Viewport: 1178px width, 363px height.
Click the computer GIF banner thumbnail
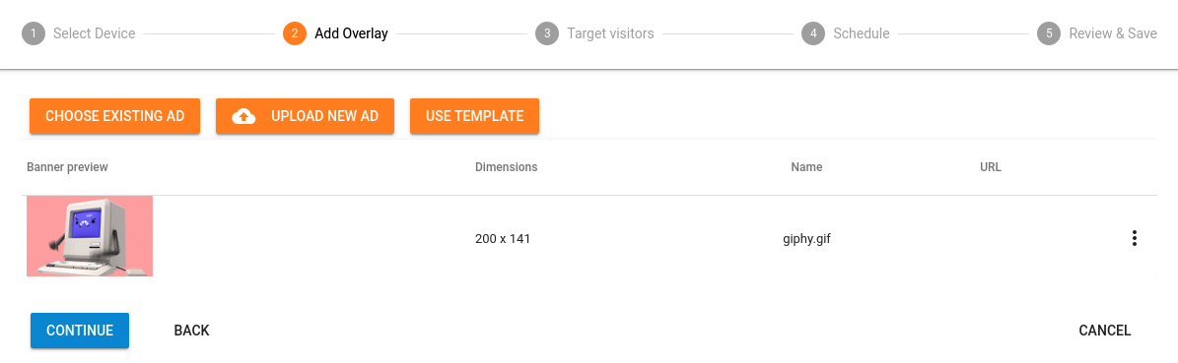coord(90,236)
